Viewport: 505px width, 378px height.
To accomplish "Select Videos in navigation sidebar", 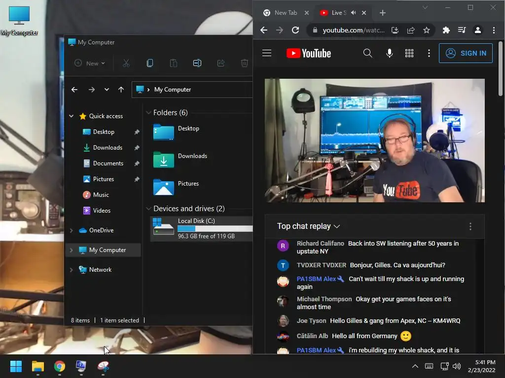I will pos(102,211).
